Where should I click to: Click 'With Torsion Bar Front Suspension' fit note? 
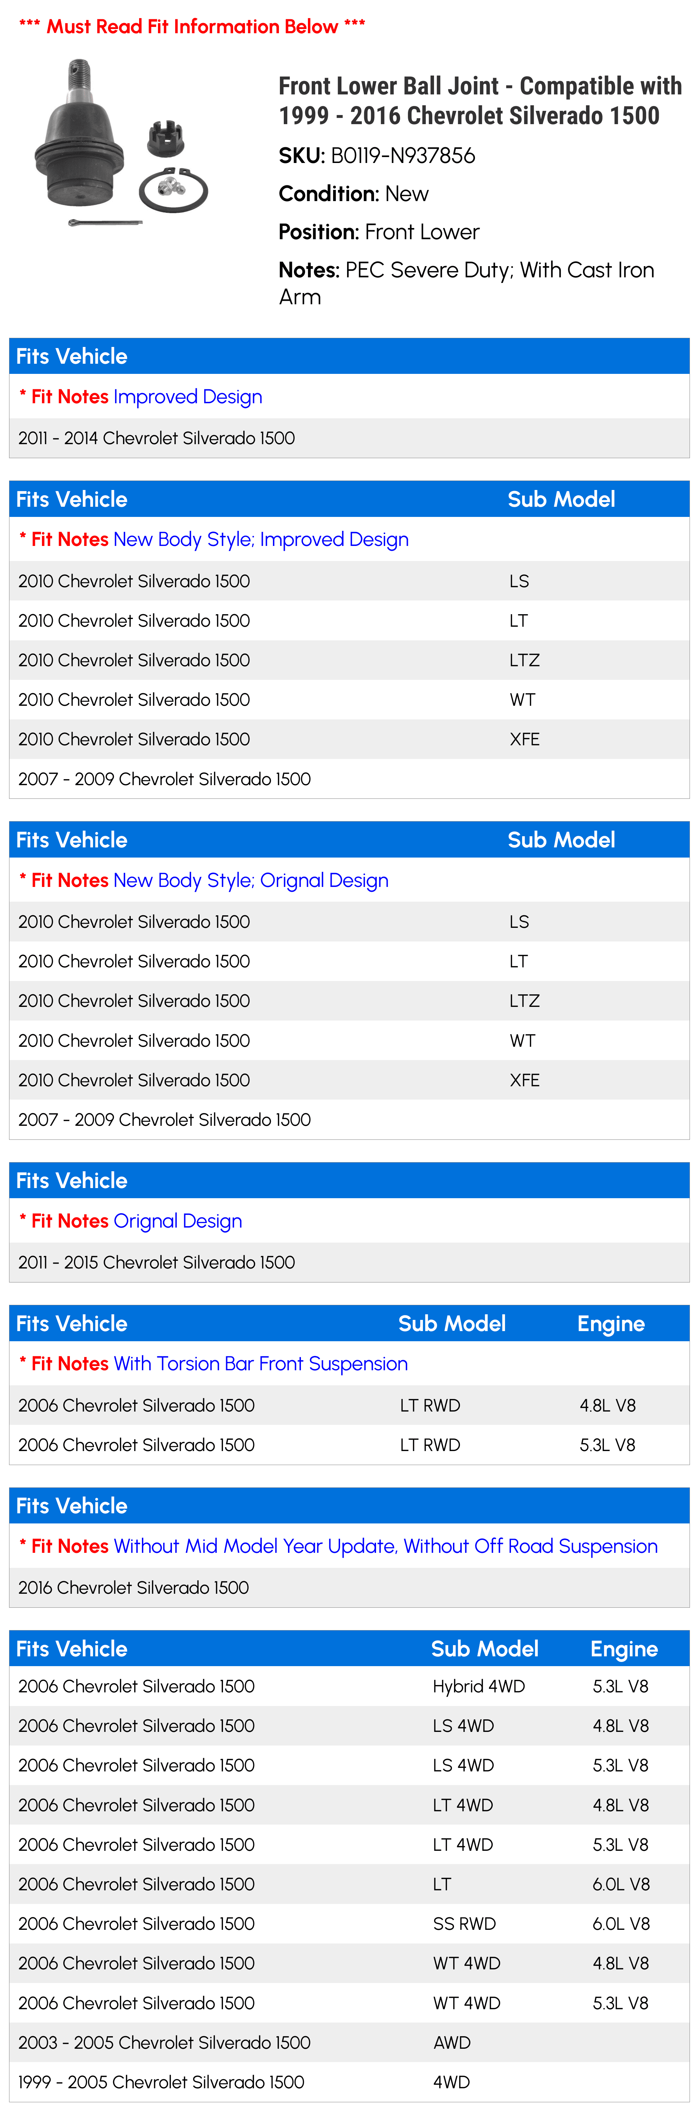pos(260,1364)
